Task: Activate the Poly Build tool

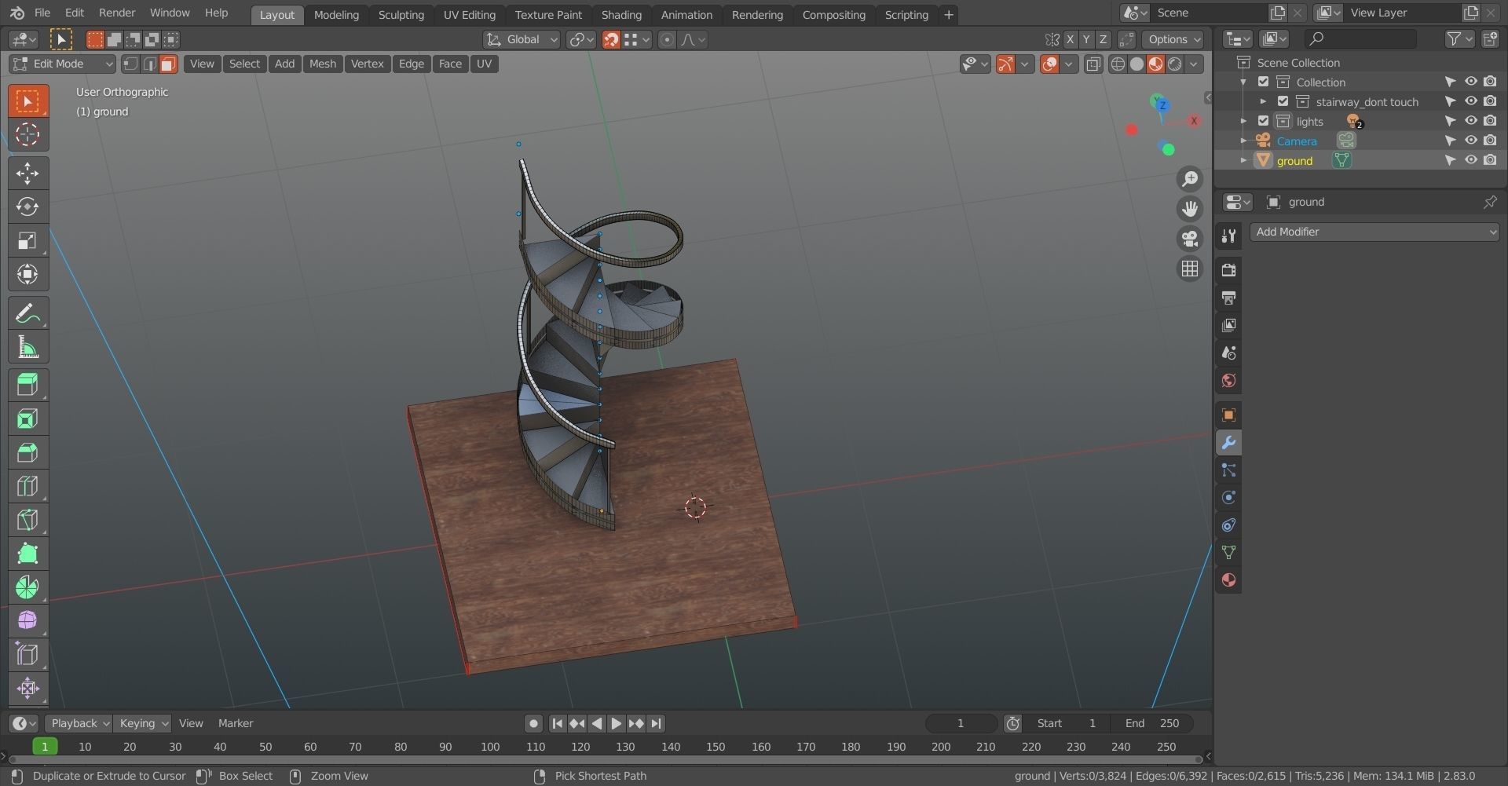Action: [x=27, y=554]
